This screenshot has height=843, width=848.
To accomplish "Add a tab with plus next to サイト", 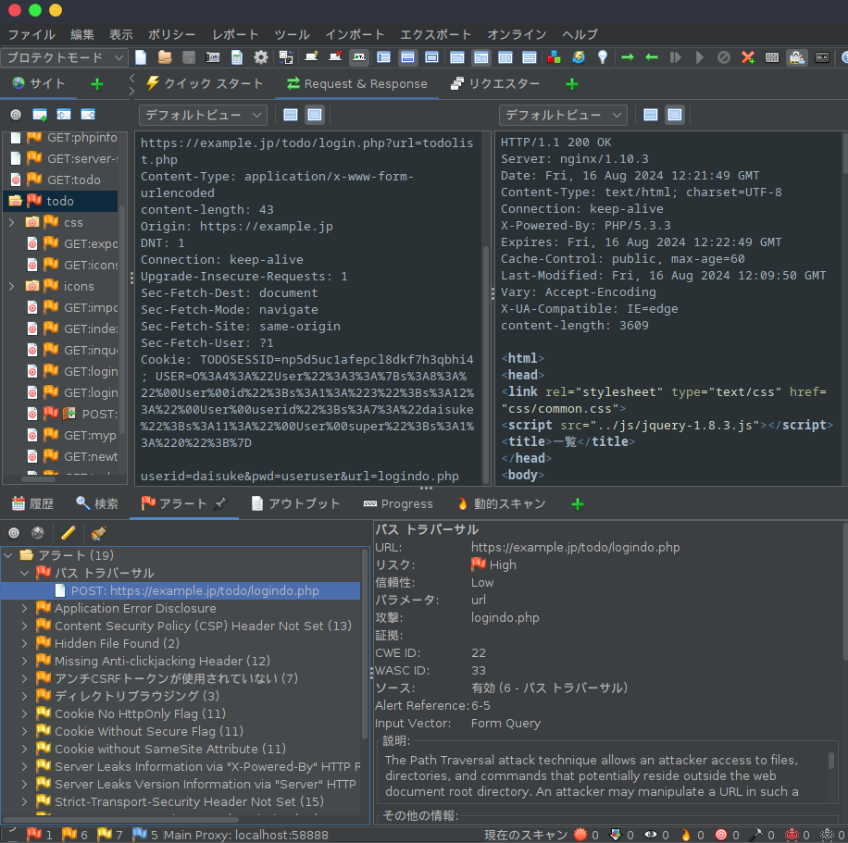I will (97, 84).
